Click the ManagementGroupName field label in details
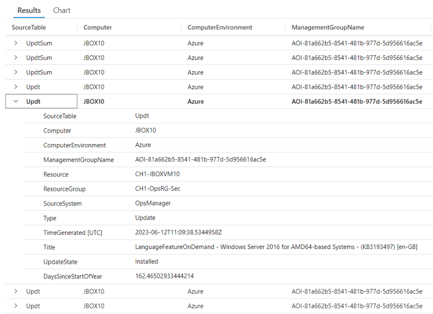Screen dimensions: 433x314 [78, 160]
